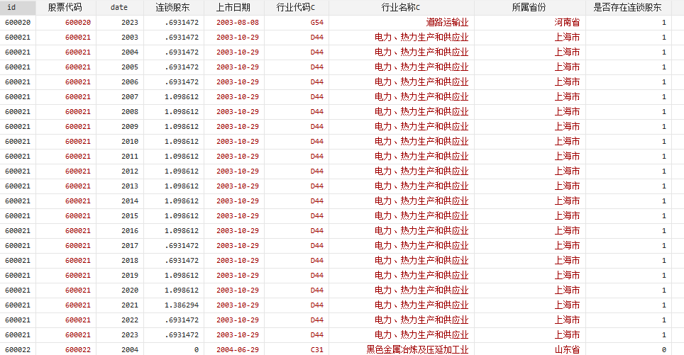Click the listing date cell 2003-08-08
The width and height of the screenshot is (684, 355).
(x=238, y=22)
